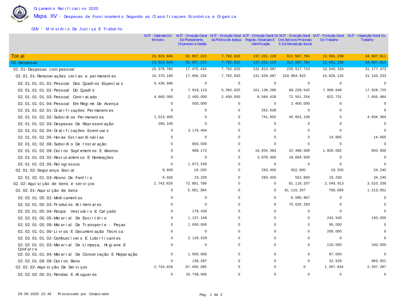Click the 'Pag. 1 de 2' page indicator
Image resolution: width=395 pixels, height=305 pixels.
click(x=211, y=295)
